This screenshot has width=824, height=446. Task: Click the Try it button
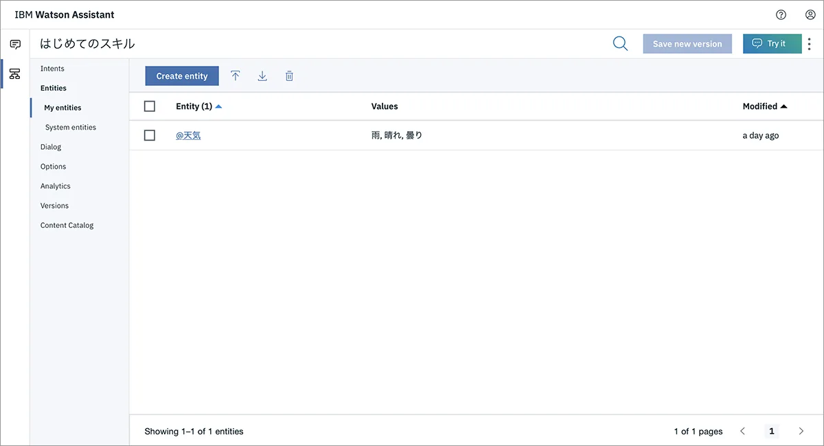tap(772, 44)
